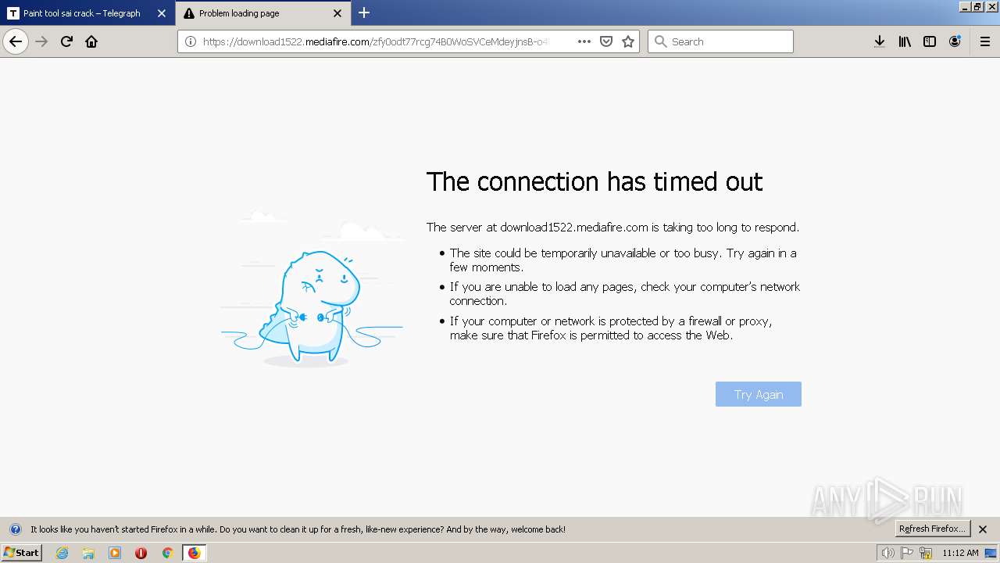Screen dimensions: 1000x563
Task: Open the Firefox home page
Action: pos(91,41)
